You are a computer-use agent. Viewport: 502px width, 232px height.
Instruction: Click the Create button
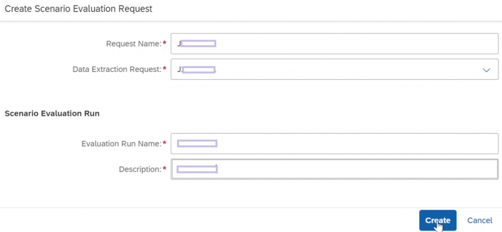[438, 220]
